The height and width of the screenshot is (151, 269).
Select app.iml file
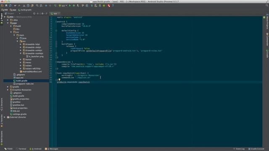pyautogui.click(x=18, y=78)
